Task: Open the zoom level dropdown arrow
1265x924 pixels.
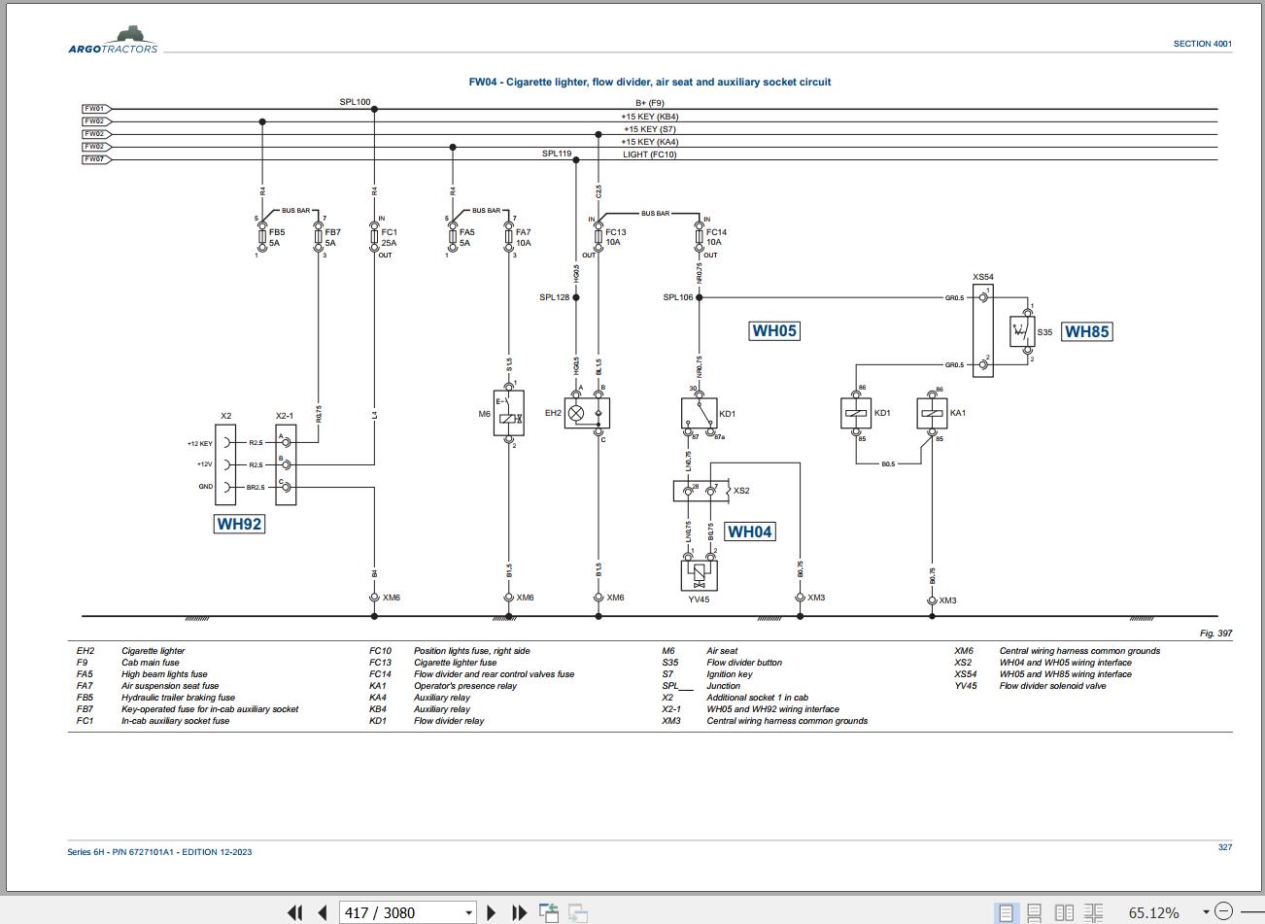Action: 1206,912
